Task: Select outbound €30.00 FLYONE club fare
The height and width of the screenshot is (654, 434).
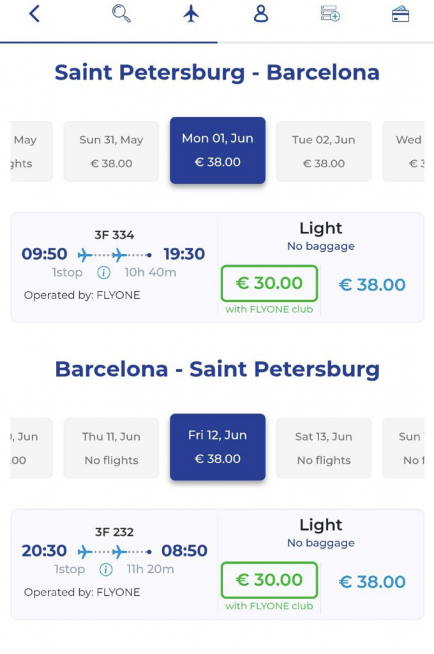Action: click(269, 284)
